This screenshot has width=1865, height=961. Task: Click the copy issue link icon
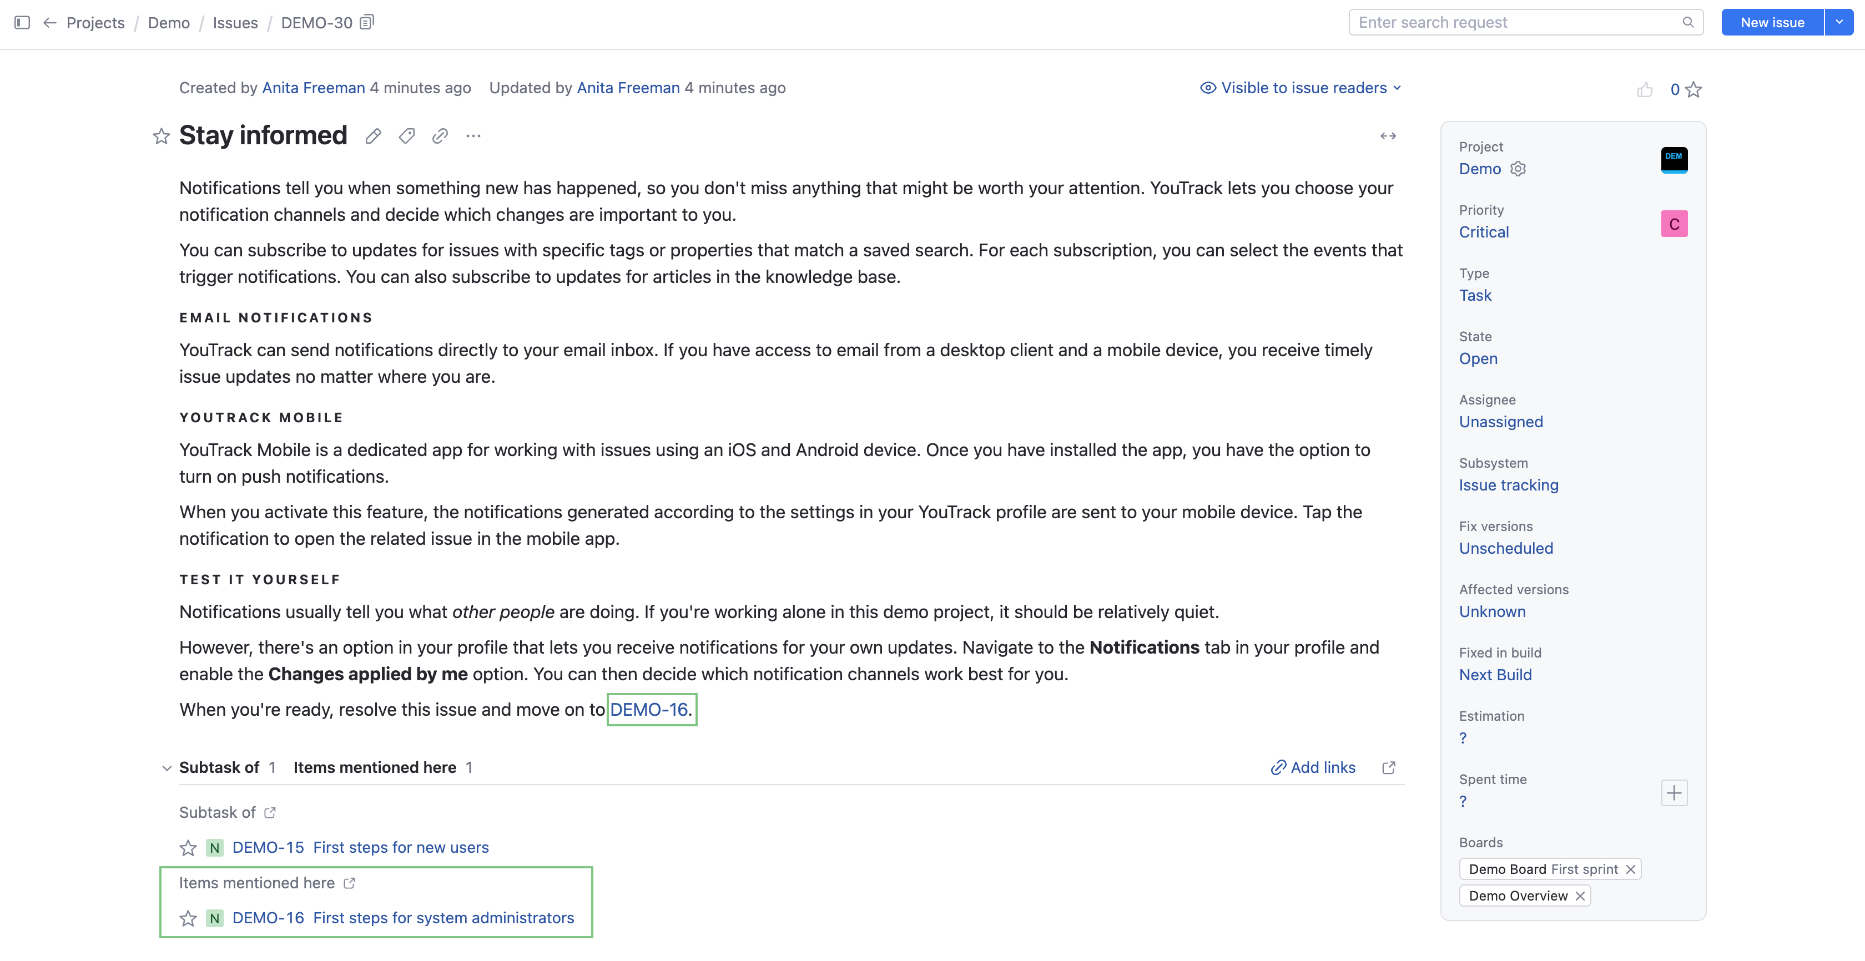pos(440,136)
